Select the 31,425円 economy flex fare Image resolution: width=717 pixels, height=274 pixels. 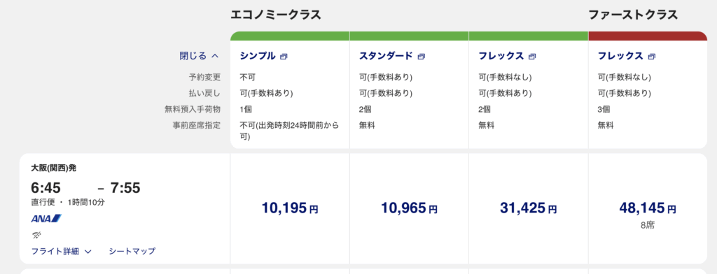click(x=529, y=209)
